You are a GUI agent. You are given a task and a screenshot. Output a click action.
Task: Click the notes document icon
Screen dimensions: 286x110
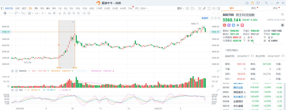(x=238, y=25)
